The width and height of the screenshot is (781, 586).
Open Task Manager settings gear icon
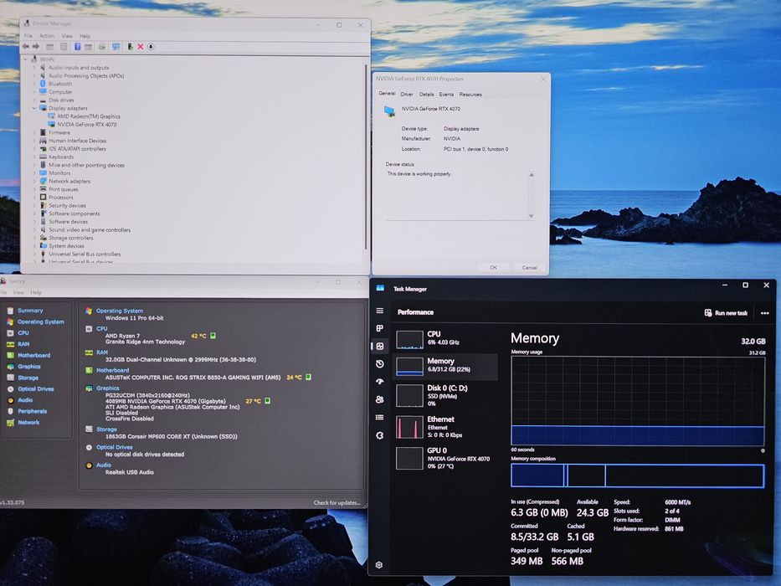tap(379, 565)
